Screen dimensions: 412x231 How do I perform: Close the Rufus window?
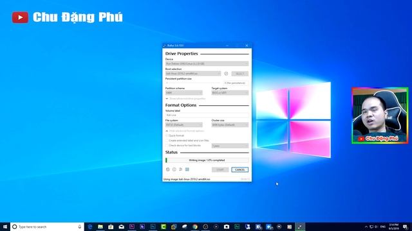tap(247, 46)
